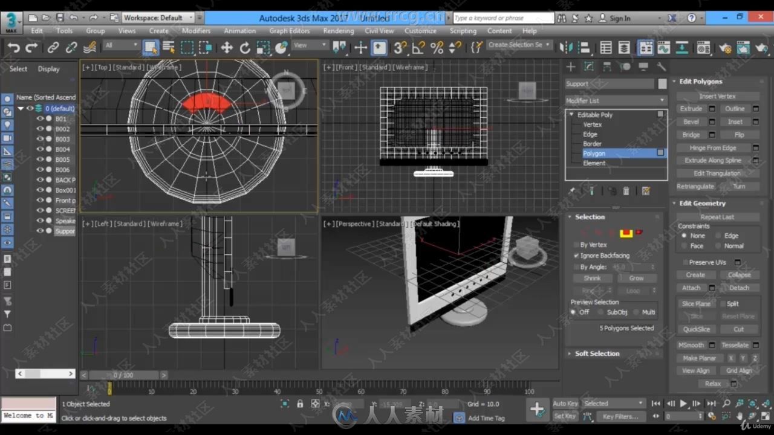Open the Utilities wrench panel
The image size is (774, 435).
pos(662,66)
